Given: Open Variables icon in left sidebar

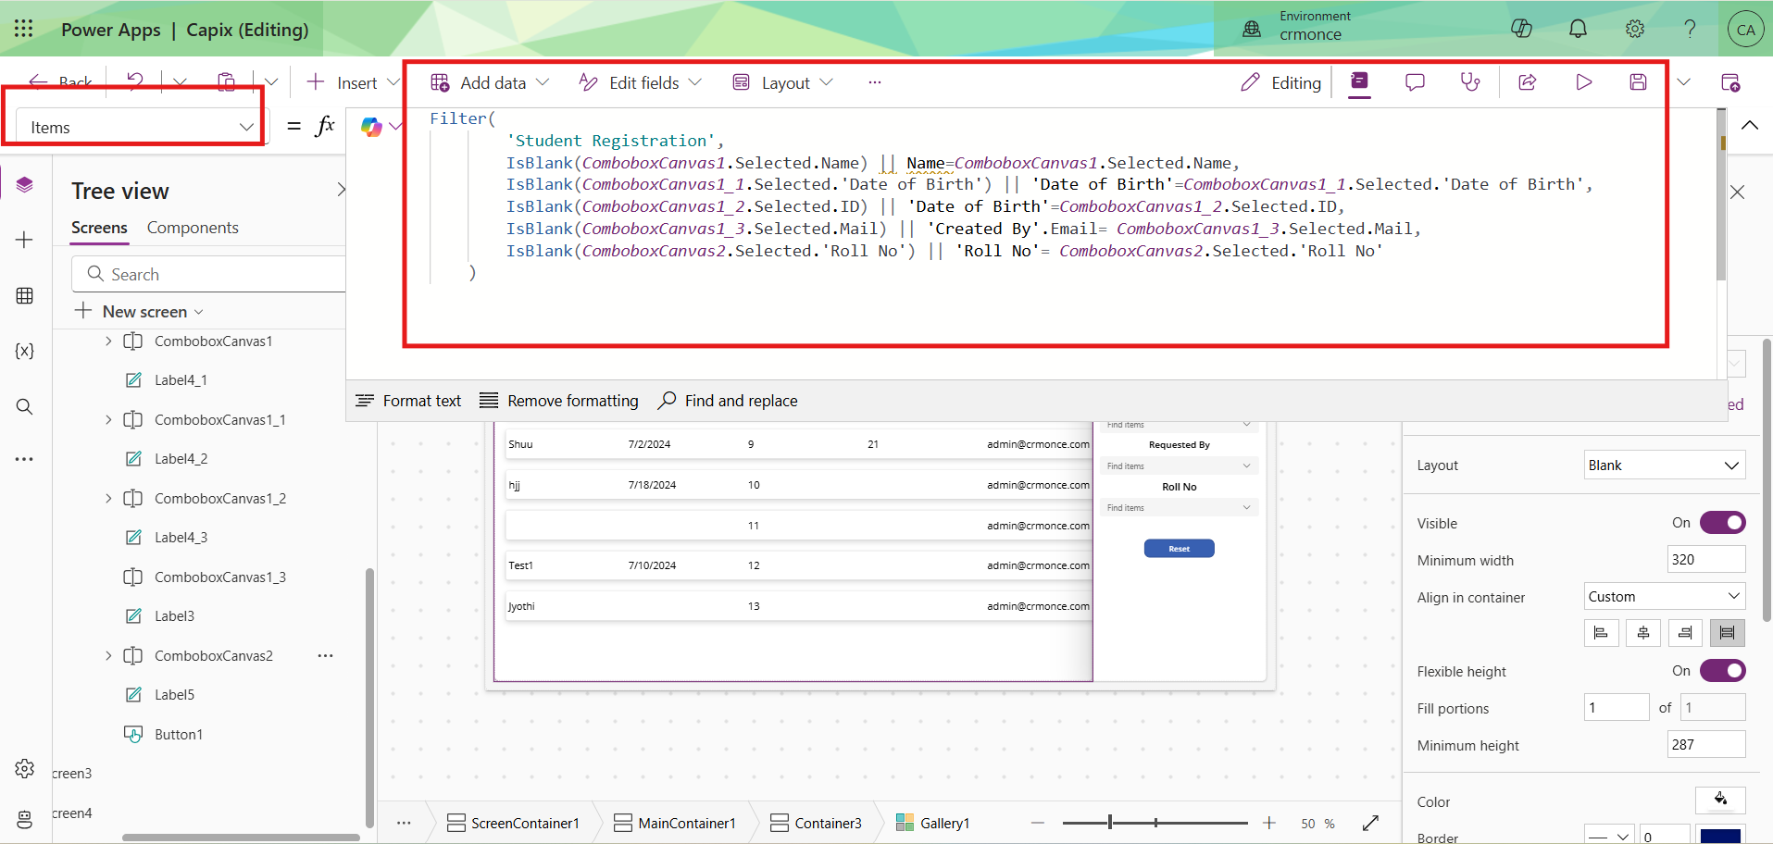Looking at the screenshot, I should point(25,351).
